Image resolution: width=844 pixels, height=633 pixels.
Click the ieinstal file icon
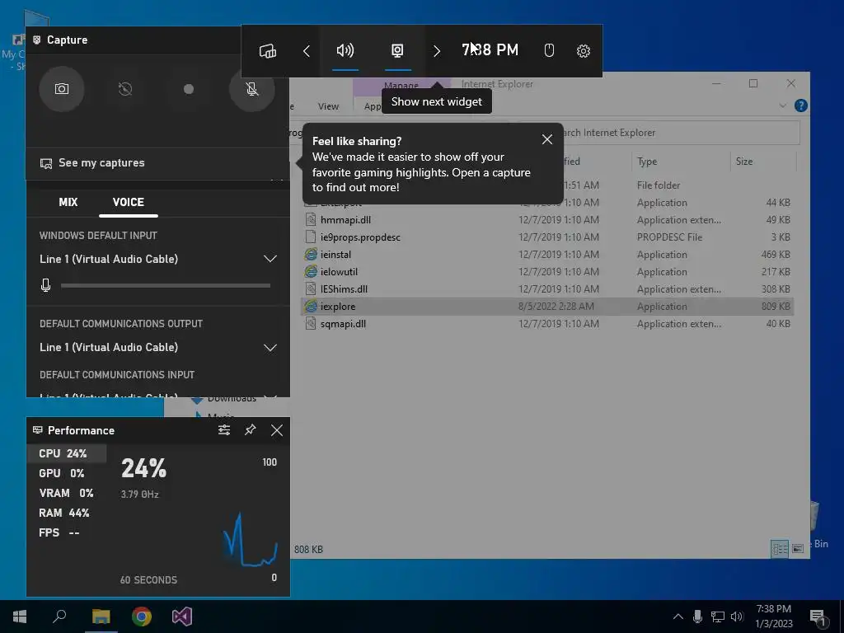coord(311,254)
